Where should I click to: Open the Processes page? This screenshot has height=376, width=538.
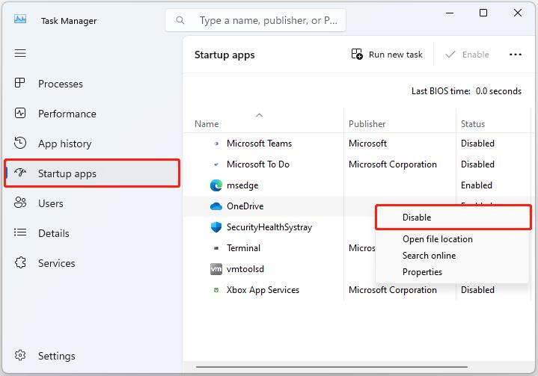click(60, 84)
